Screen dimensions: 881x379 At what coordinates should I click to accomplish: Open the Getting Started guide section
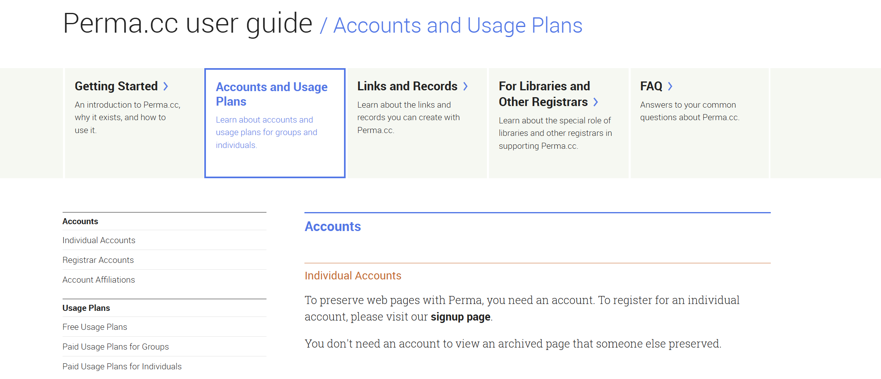[116, 86]
